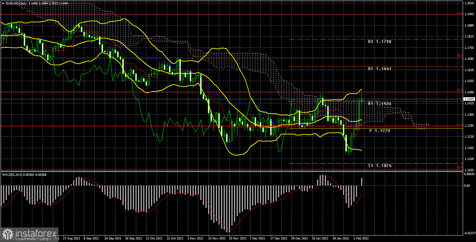
Task: Click the 20 Jan 2022 date label
Action: 341,238
